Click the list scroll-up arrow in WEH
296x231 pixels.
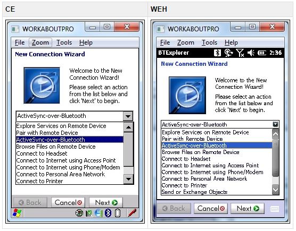(x=276, y=134)
